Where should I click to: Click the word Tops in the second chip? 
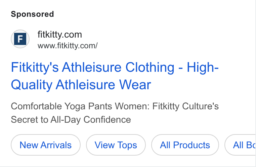127,145
